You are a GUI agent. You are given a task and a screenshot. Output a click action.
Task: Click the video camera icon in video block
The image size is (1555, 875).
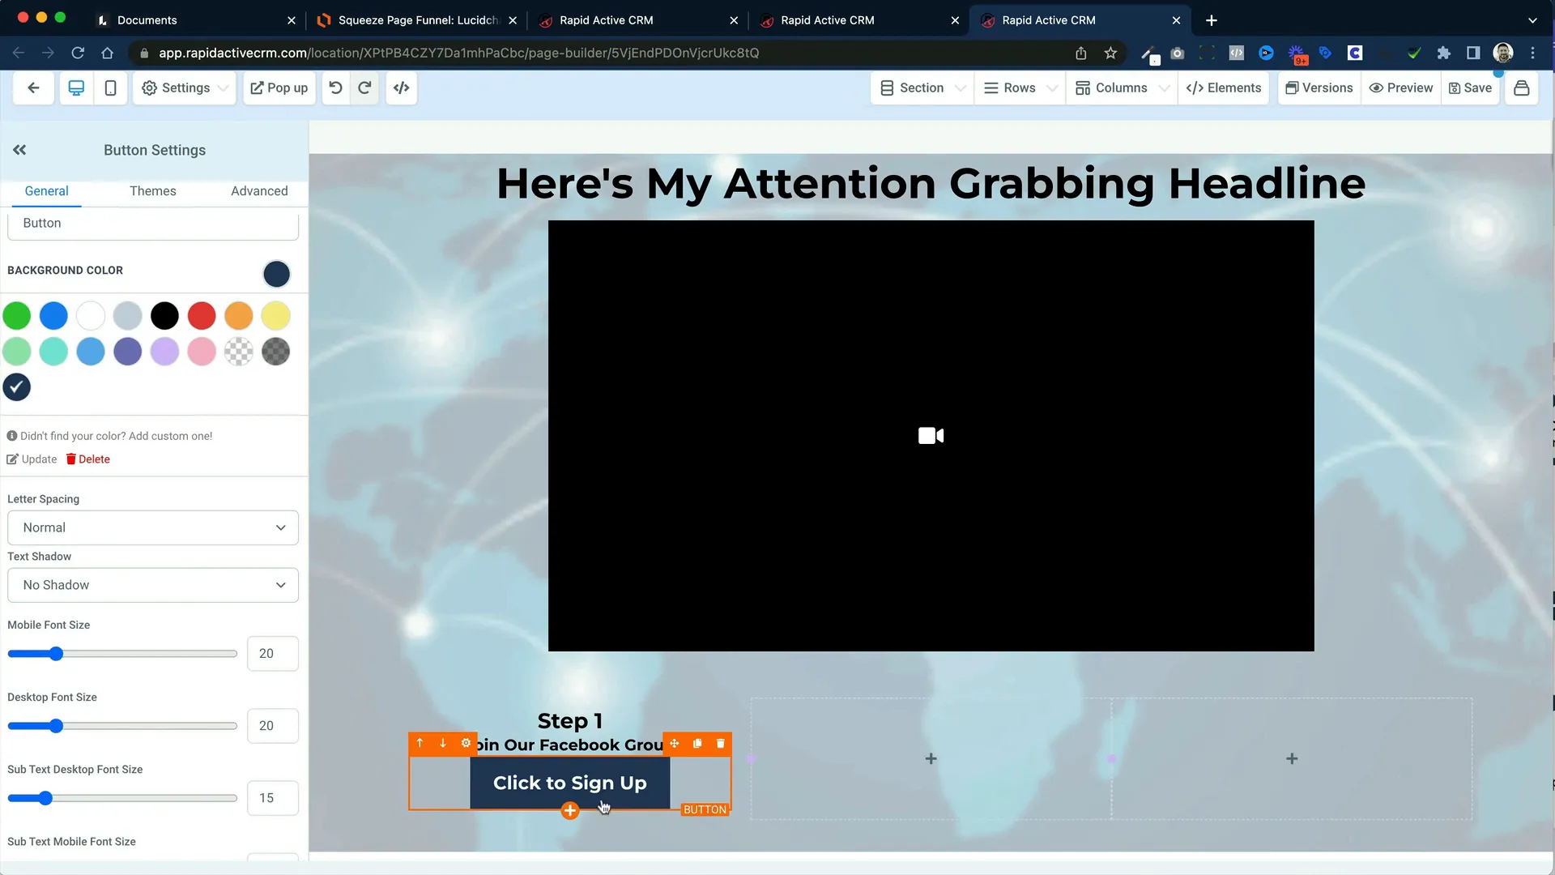pyautogui.click(x=931, y=436)
